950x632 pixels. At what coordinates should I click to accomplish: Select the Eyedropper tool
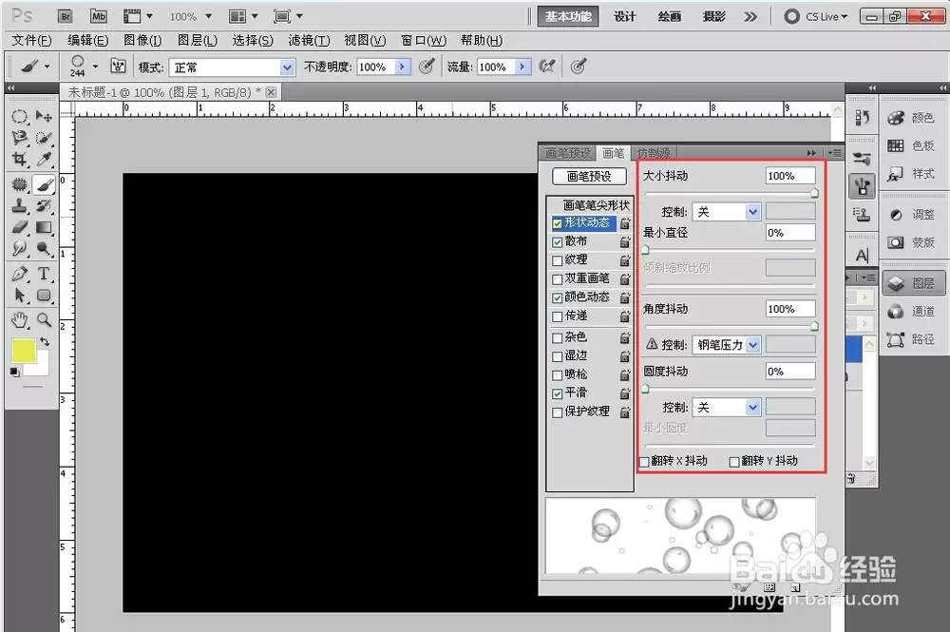(44, 160)
